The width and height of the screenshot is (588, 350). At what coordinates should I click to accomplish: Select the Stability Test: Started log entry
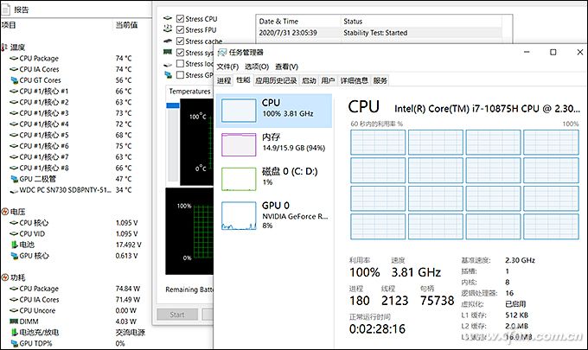(x=380, y=33)
